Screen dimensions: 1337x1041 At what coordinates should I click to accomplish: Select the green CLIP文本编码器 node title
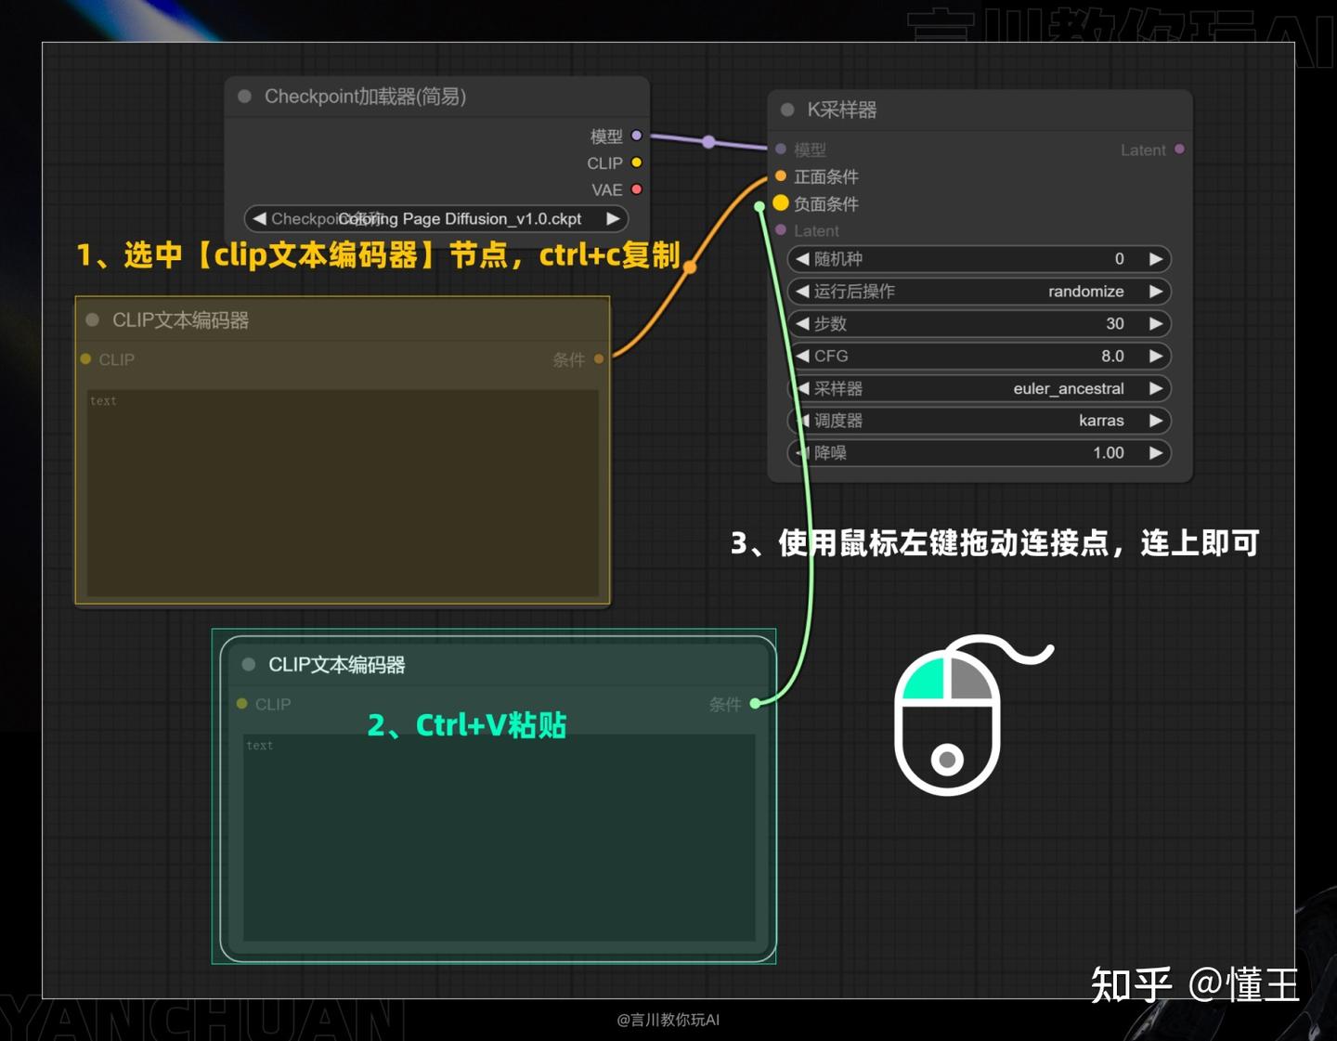pos(336,664)
